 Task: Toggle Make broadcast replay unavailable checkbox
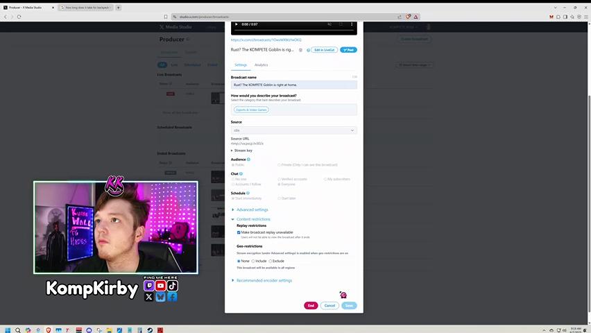tap(239, 232)
